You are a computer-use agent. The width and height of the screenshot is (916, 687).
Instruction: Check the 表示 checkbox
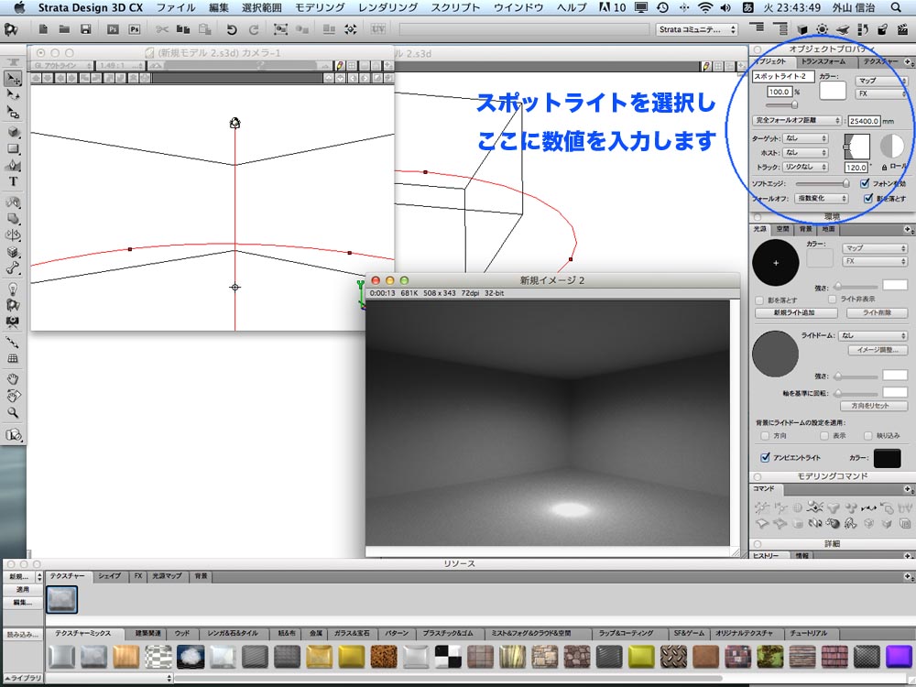(824, 436)
